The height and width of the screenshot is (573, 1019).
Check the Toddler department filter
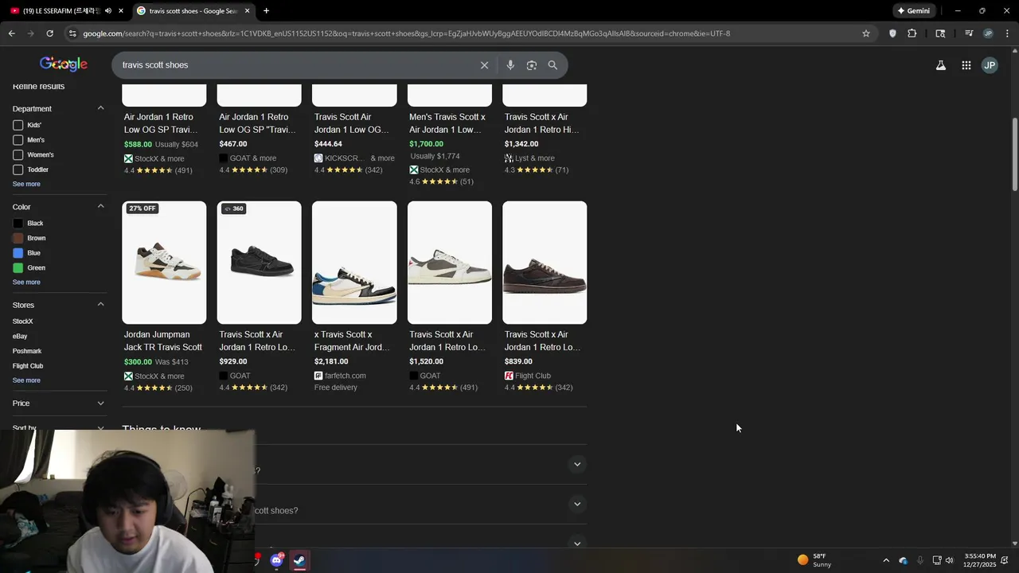tap(18, 170)
